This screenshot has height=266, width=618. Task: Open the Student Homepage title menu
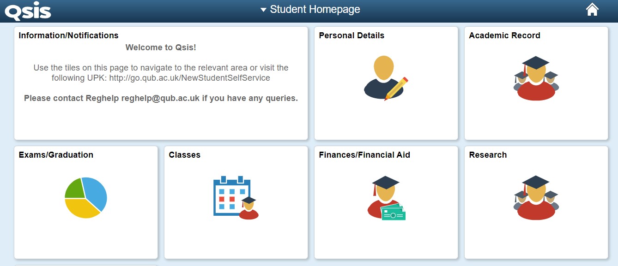[x=315, y=10]
